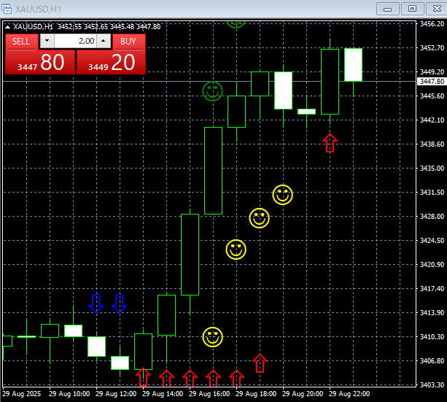
Task: Click the 3435.00 price scale label
Action: [432, 168]
